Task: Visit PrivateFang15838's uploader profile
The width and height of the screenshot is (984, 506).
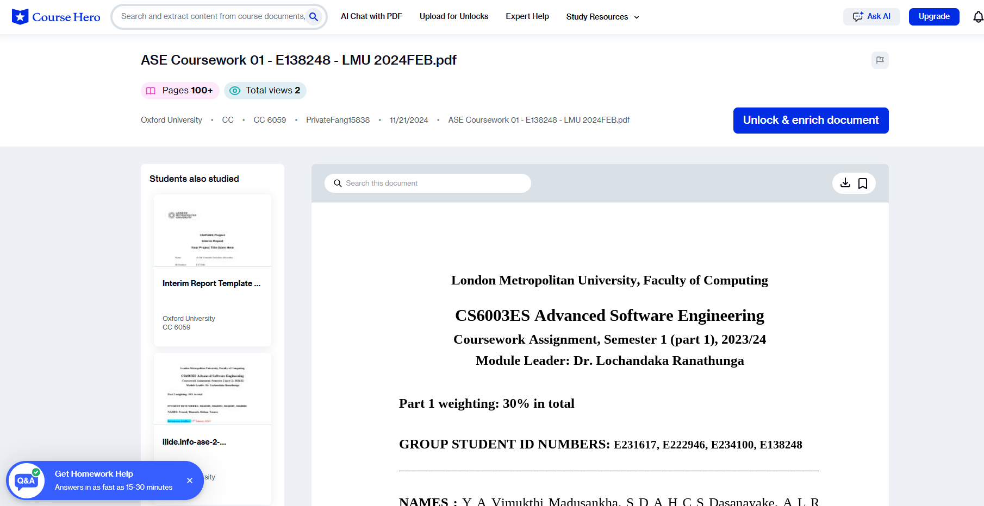Action: pyautogui.click(x=338, y=119)
